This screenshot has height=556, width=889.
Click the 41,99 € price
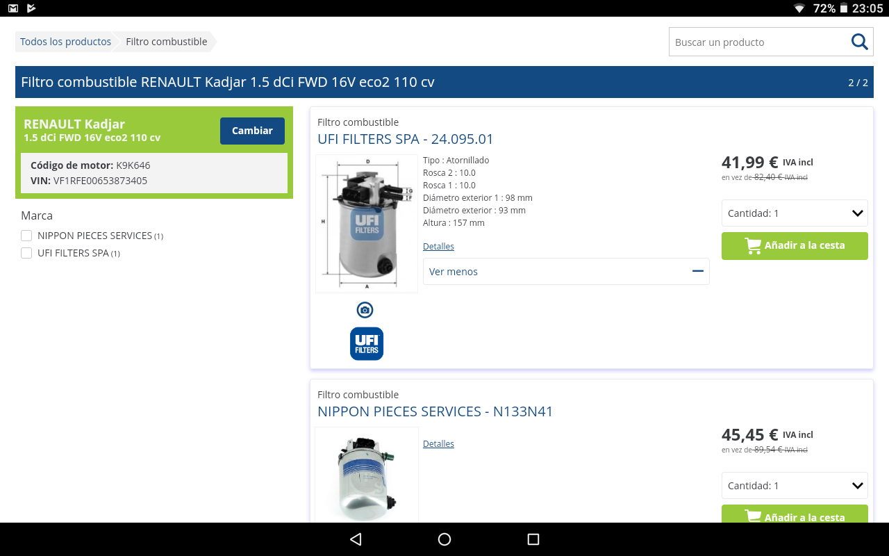point(750,162)
